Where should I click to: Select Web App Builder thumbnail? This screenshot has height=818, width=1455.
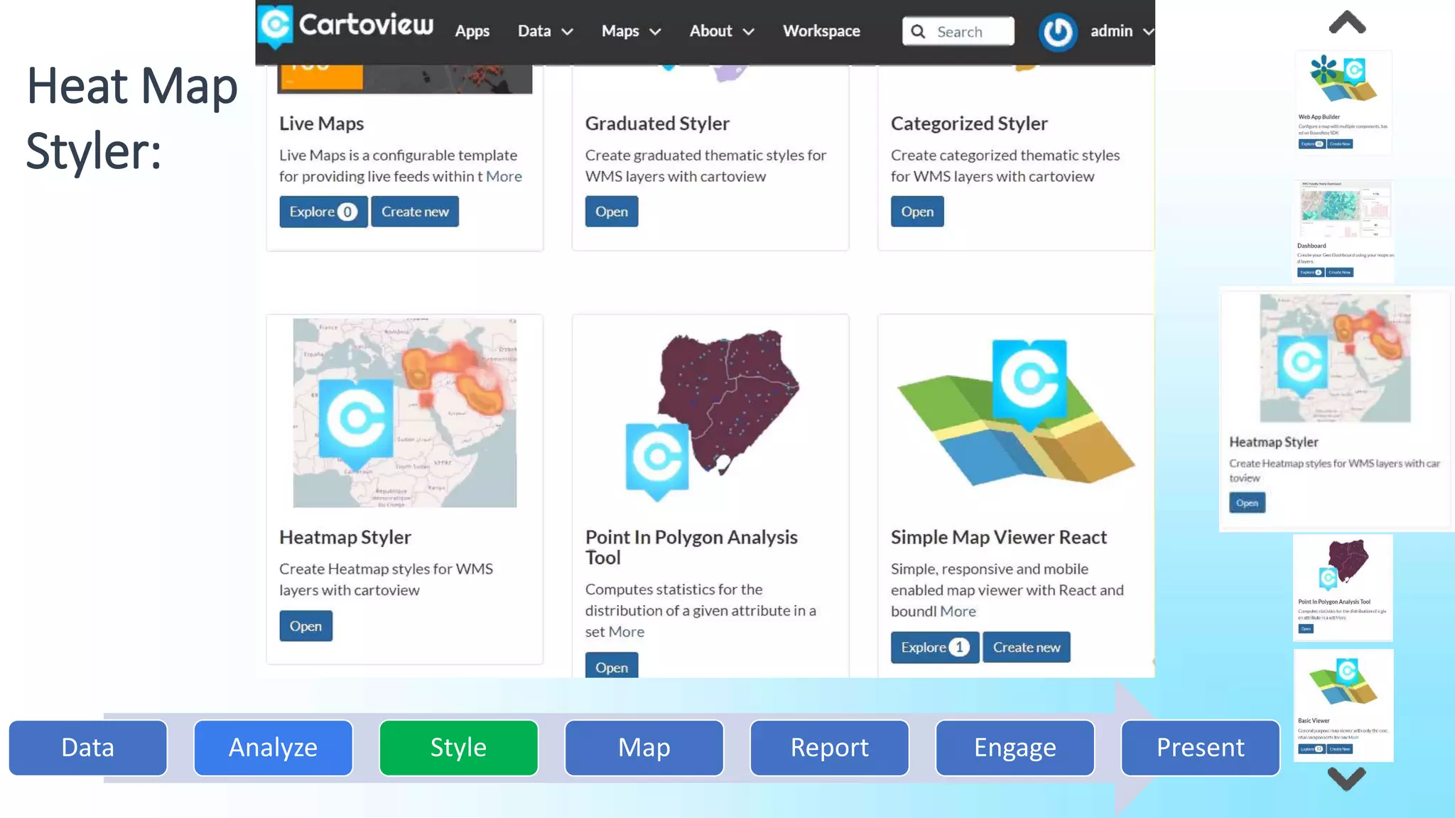(x=1343, y=102)
